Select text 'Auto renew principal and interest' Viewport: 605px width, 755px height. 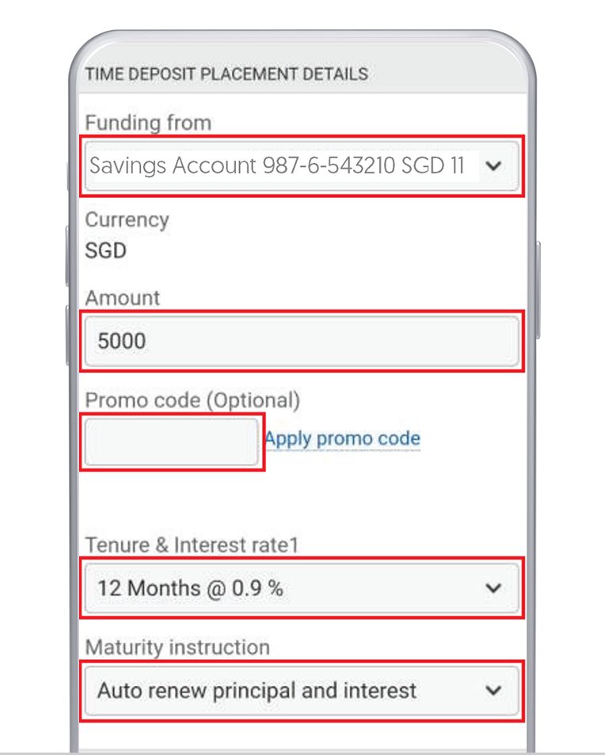[257, 690]
